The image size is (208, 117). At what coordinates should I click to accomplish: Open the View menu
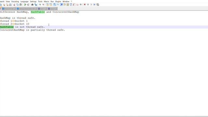tap(8, 1)
